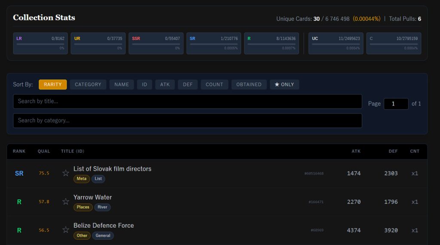Sort cards by ID

tap(144, 85)
